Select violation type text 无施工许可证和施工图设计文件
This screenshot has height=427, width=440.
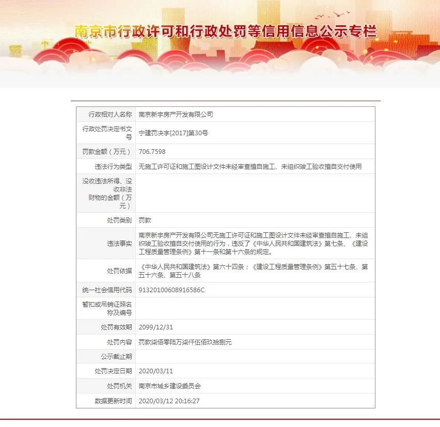pos(182,167)
